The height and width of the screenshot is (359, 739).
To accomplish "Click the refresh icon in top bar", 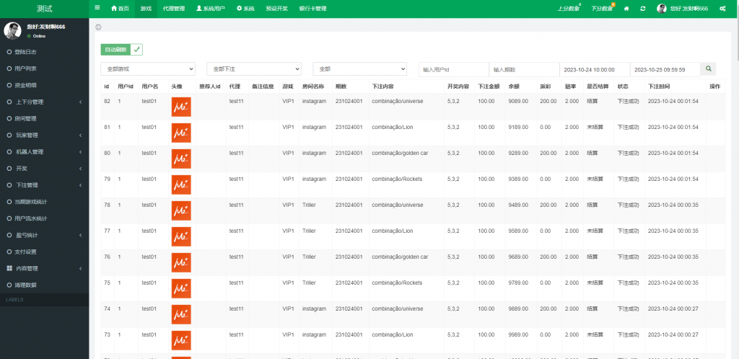I will [642, 9].
